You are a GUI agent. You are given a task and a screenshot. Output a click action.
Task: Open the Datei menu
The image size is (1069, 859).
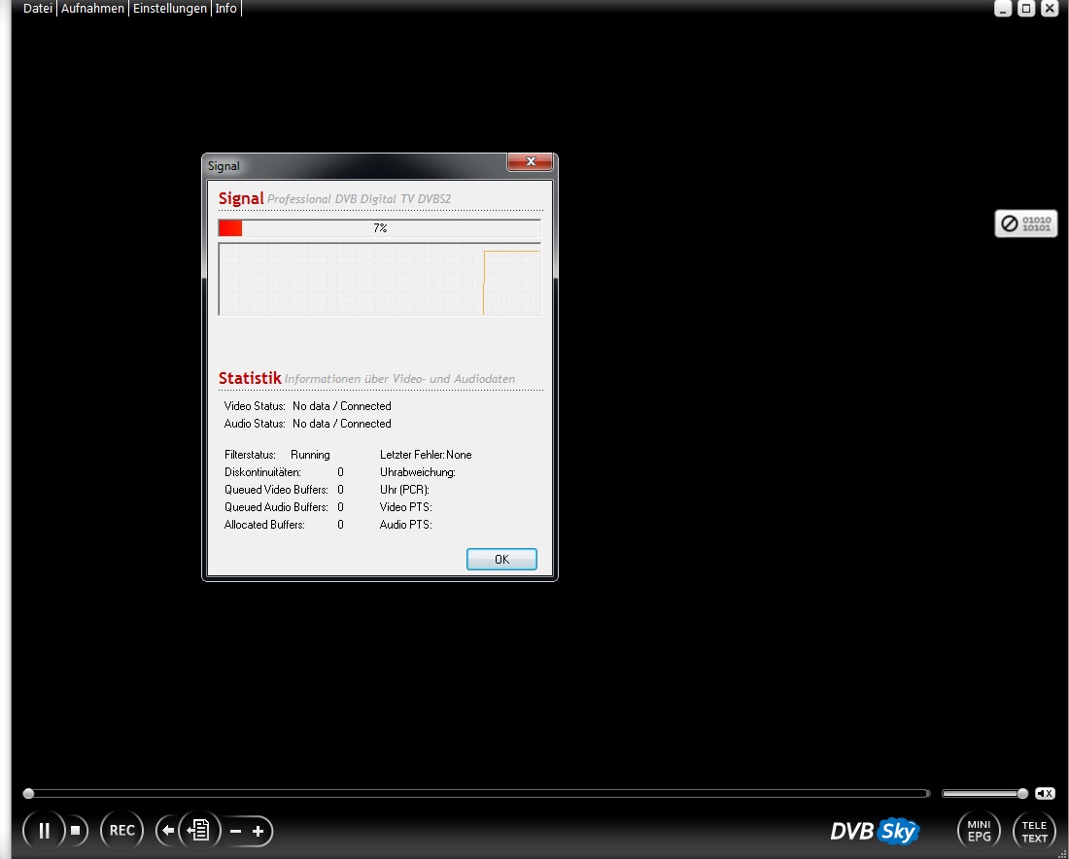point(38,9)
